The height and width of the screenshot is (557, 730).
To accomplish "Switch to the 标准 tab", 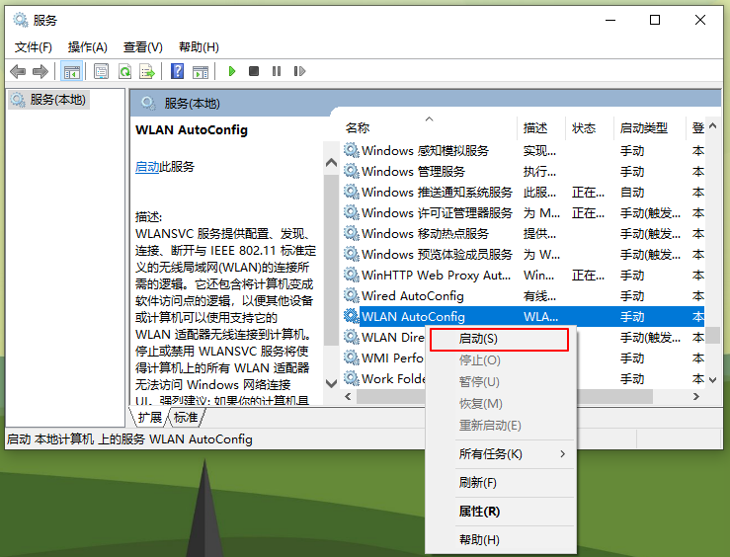I will pos(186,418).
